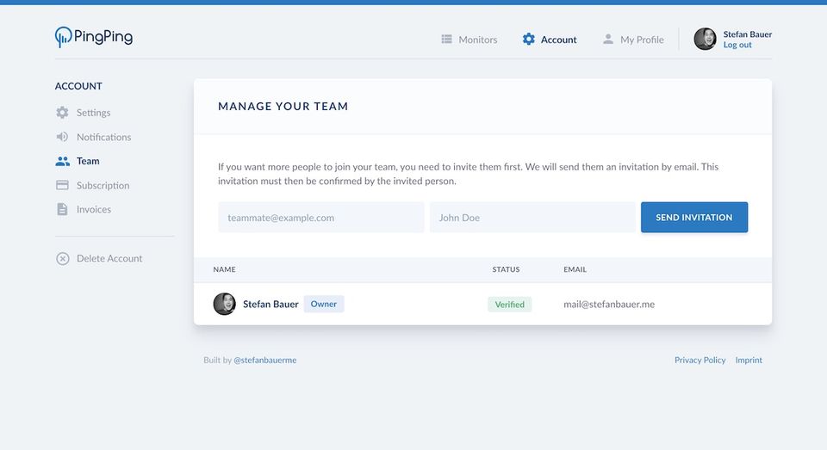Image resolution: width=827 pixels, height=450 pixels.
Task: Click the header user avatar photo
Action: 706,39
